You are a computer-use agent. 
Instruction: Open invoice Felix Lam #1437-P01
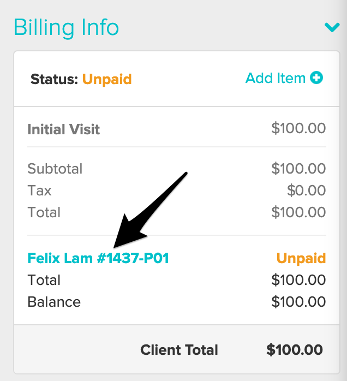click(x=98, y=258)
